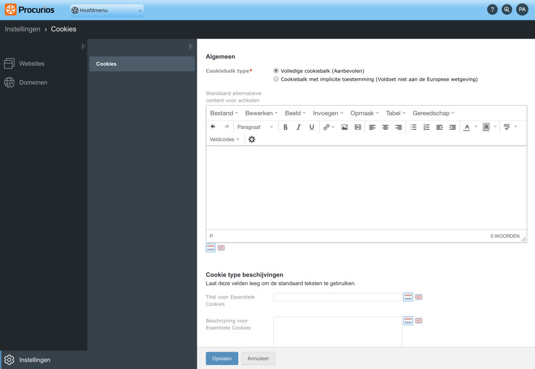Save settings with Opslaan button
This screenshot has height=369, width=535.
222,359
